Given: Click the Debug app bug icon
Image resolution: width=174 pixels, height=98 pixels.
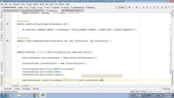Looking at the screenshot, I should [136, 7].
